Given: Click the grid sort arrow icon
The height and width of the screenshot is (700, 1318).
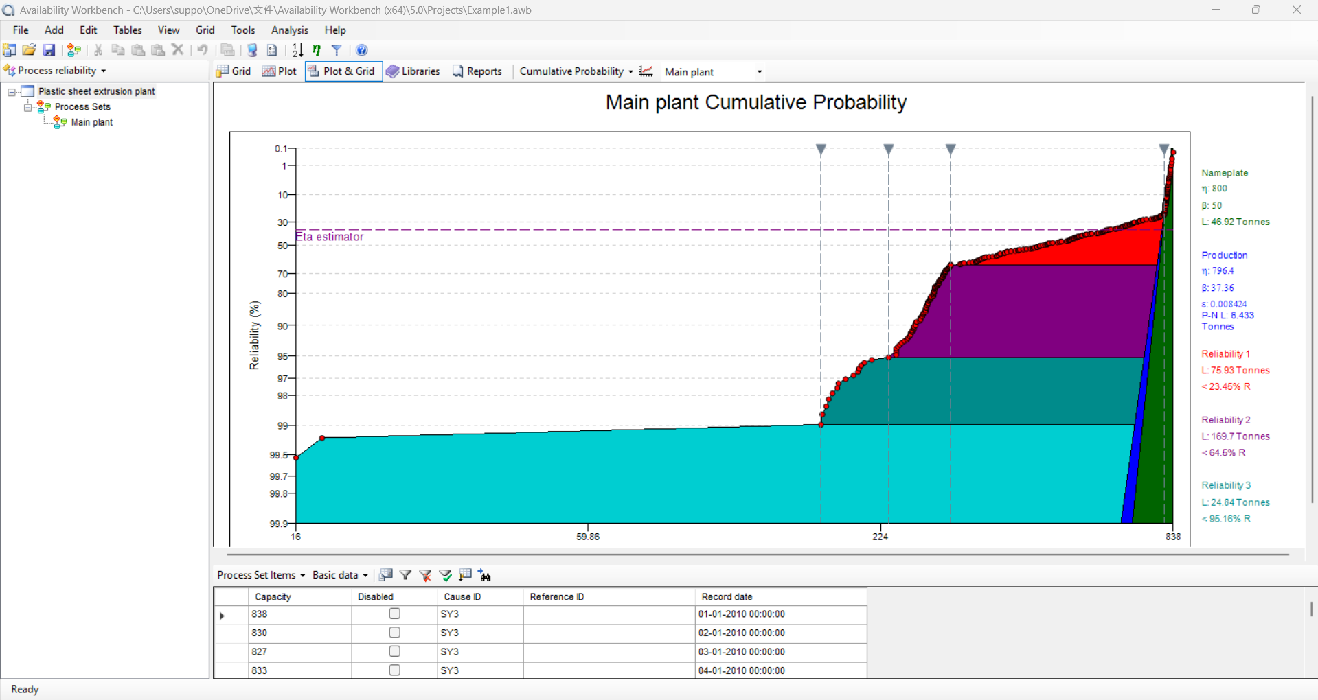Looking at the screenshot, I should point(466,575).
